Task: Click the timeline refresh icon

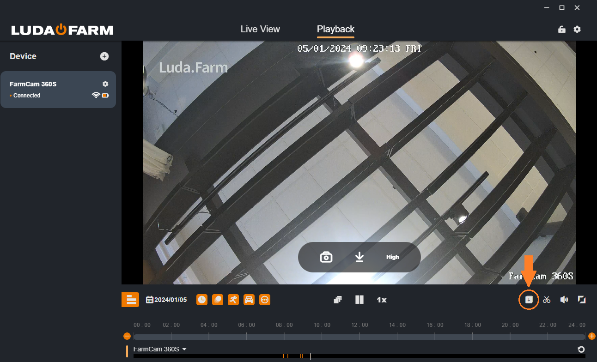Action: pos(581,350)
